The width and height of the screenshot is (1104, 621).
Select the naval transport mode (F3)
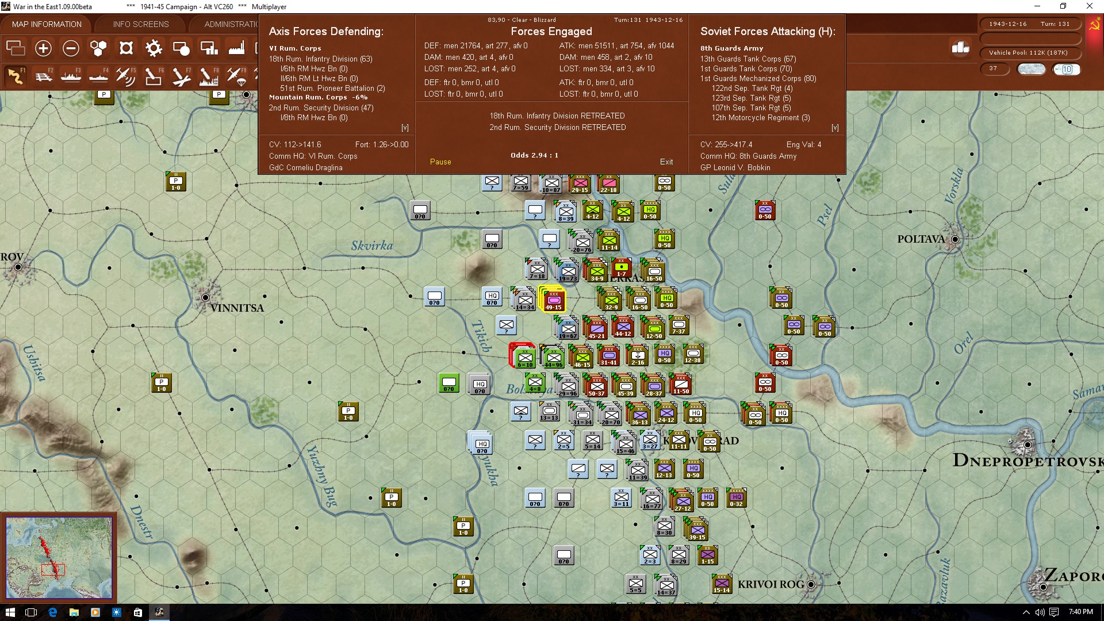click(x=71, y=76)
